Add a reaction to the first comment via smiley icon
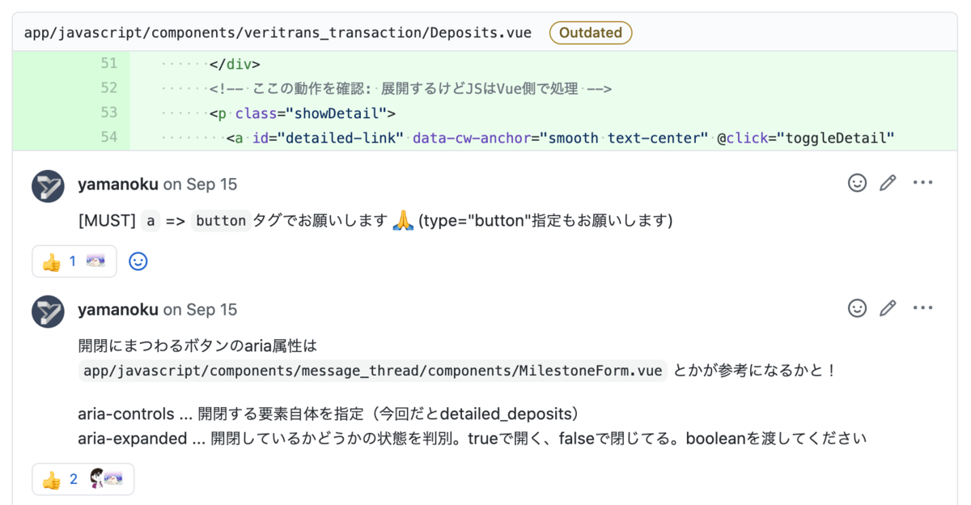971x505 pixels. tap(857, 183)
